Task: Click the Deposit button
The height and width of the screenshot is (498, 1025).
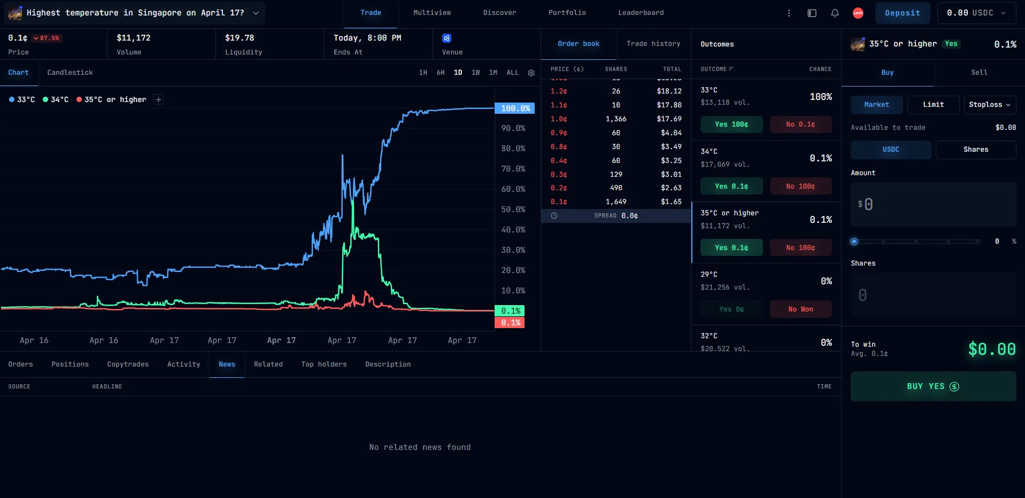Action: coord(902,13)
